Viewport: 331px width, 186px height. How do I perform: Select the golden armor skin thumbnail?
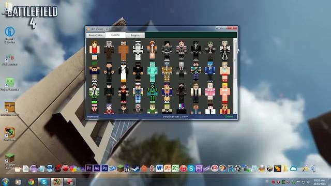[x=167, y=72]
